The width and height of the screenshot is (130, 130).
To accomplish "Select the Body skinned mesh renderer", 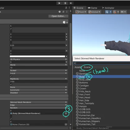I will click(x=101, y=77).
